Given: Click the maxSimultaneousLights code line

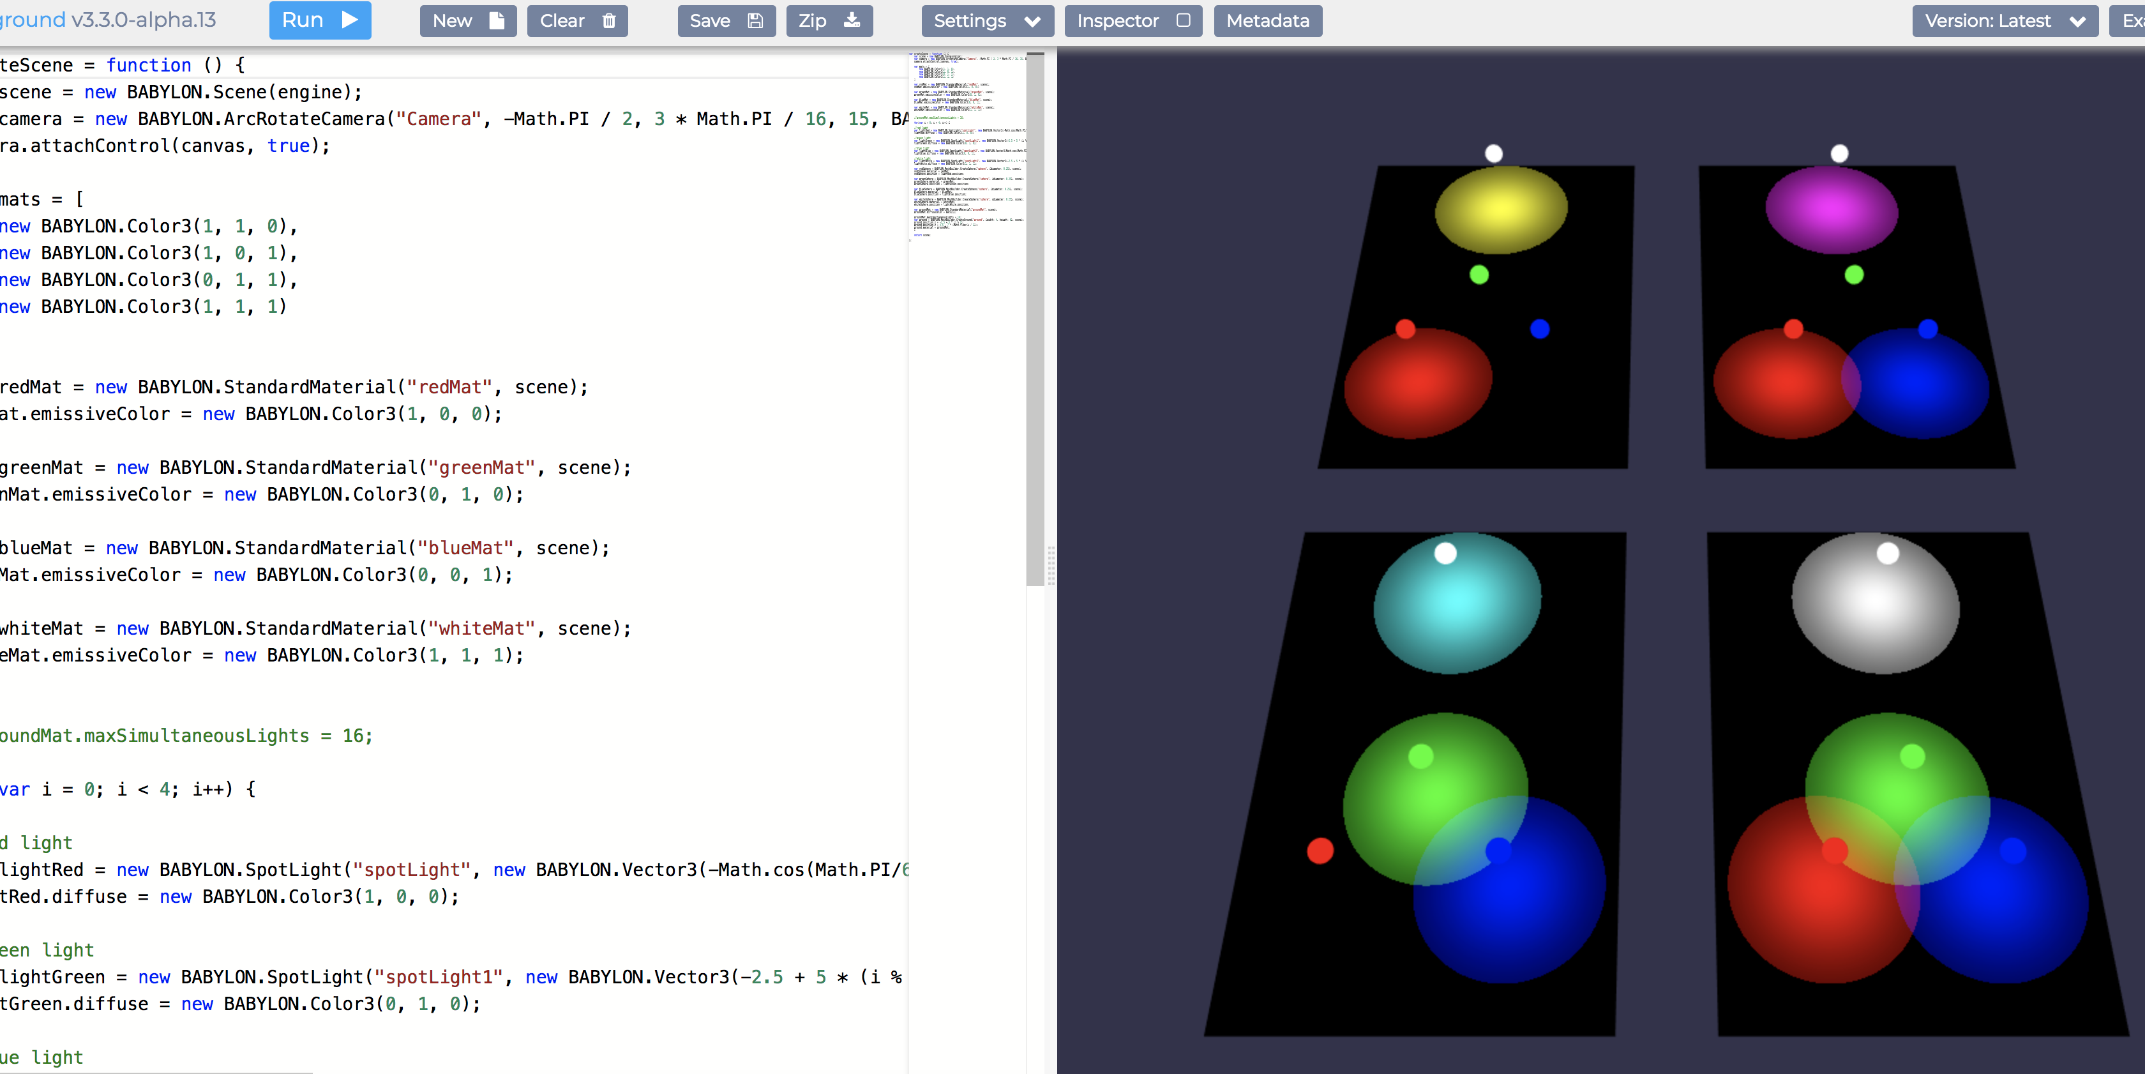Looking at the screenshot, I should point(186,735).
